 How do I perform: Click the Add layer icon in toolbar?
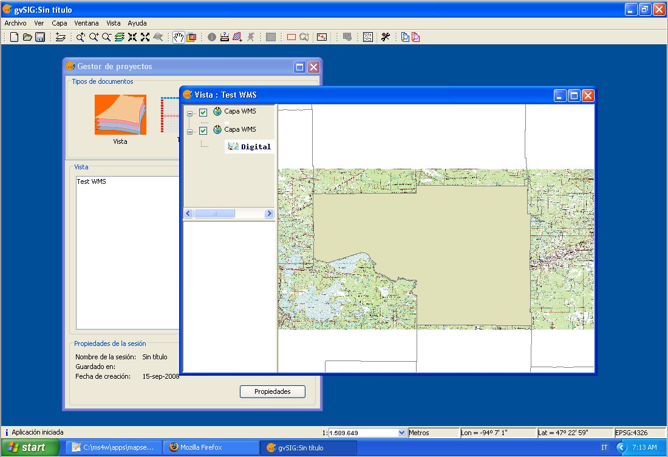[60, 37]
